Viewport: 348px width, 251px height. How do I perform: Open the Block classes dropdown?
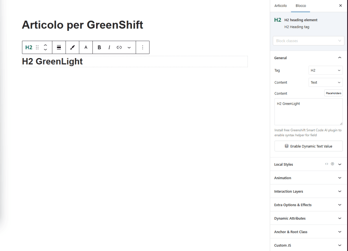click(x=309, y=41)
